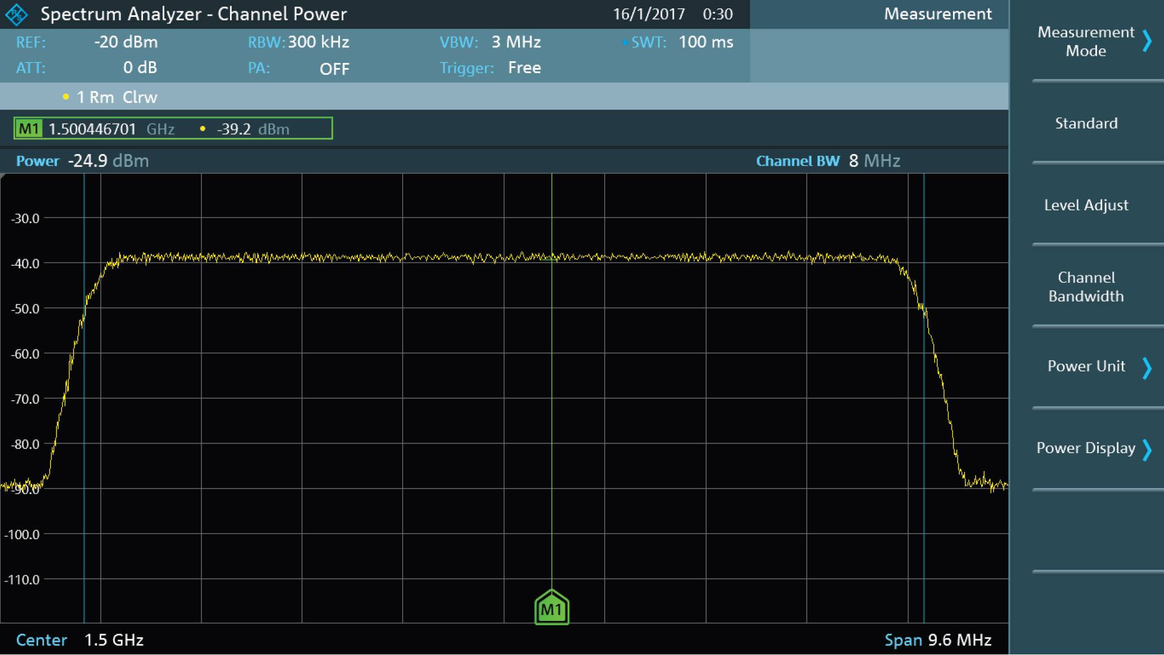Viewport: 1164px width, 655px height.
Task: Click the yellow trace indicator dot
Action: [66, 97]
